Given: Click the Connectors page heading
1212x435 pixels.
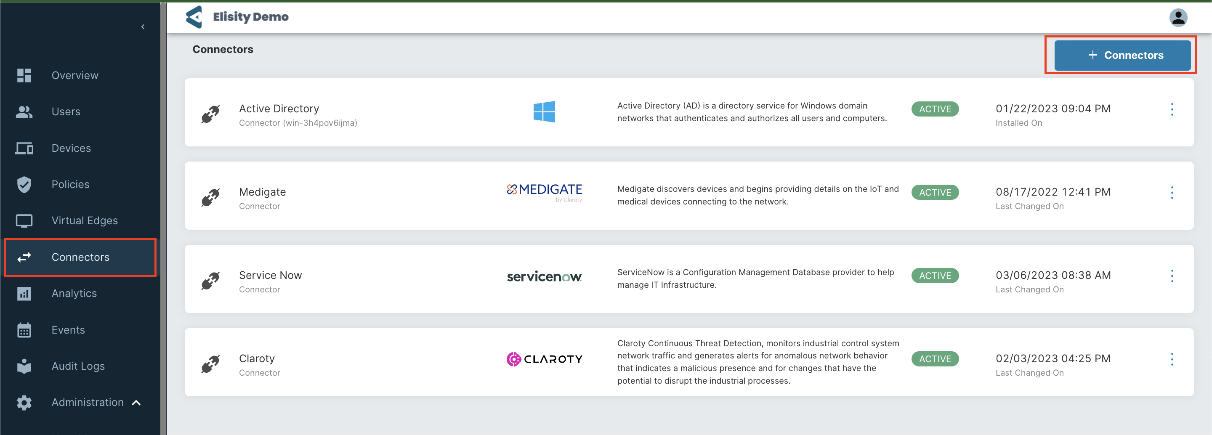Looking at the screenshot, I should tap(223, 49).
